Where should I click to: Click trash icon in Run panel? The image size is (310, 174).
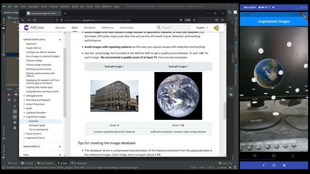pos(15,128)
